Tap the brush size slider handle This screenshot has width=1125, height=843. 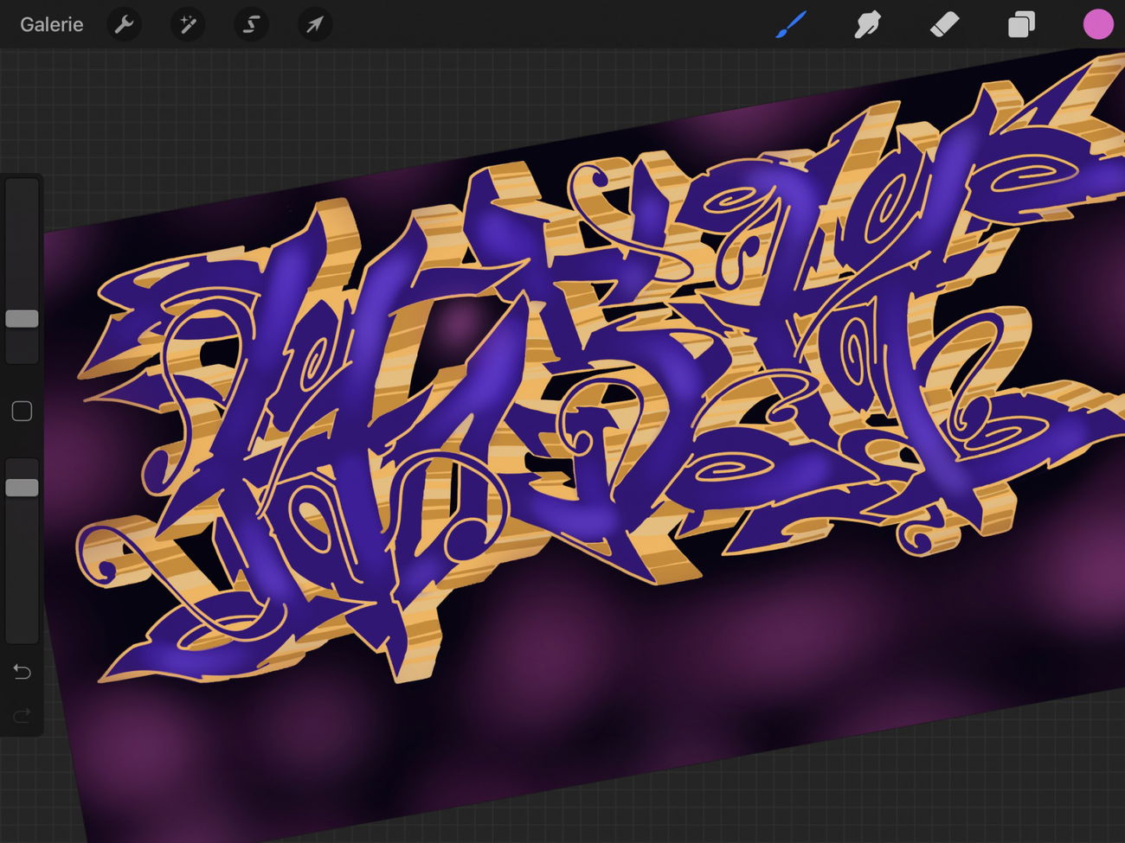point(22,319)
